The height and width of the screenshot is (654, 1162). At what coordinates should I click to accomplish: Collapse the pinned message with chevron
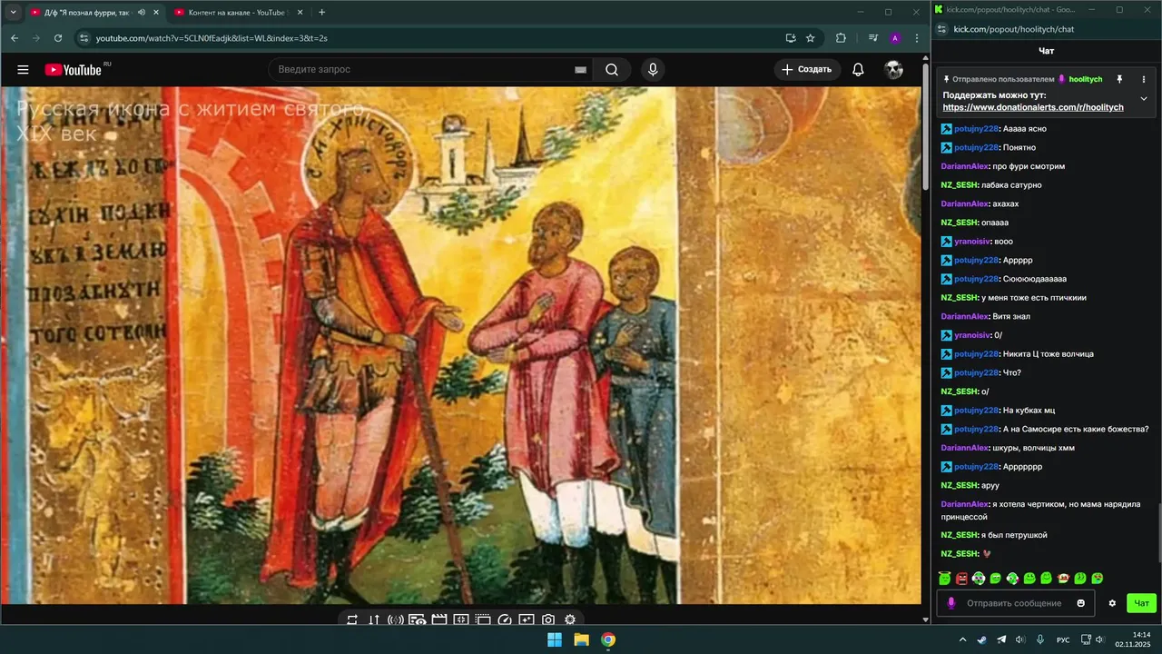[x=1144, y=98]
